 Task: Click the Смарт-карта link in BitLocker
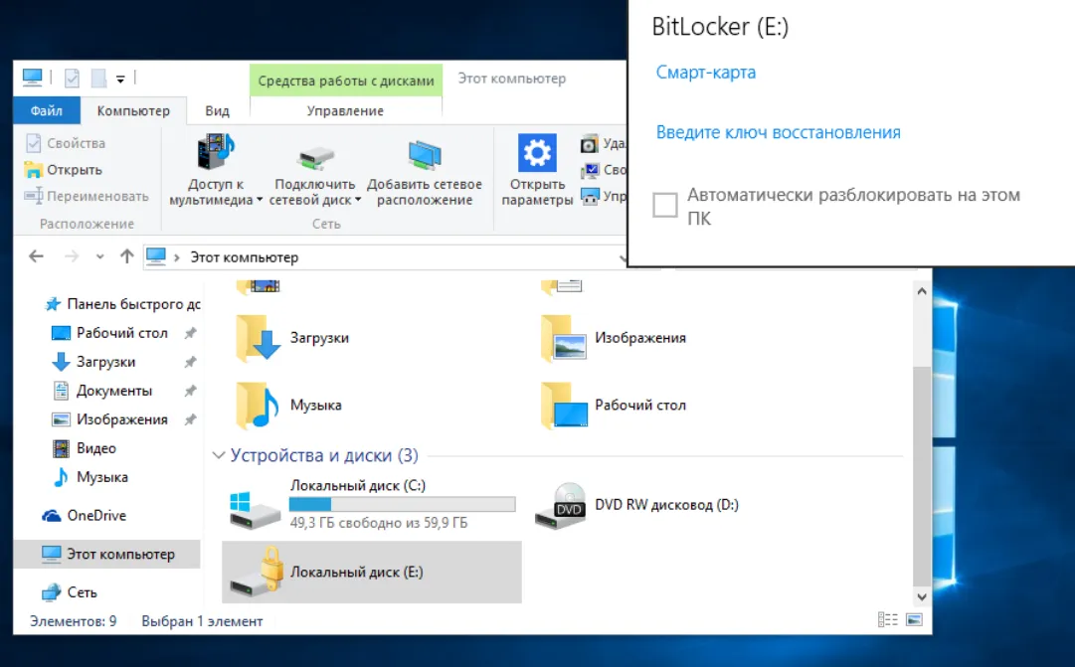click(706, 72)
